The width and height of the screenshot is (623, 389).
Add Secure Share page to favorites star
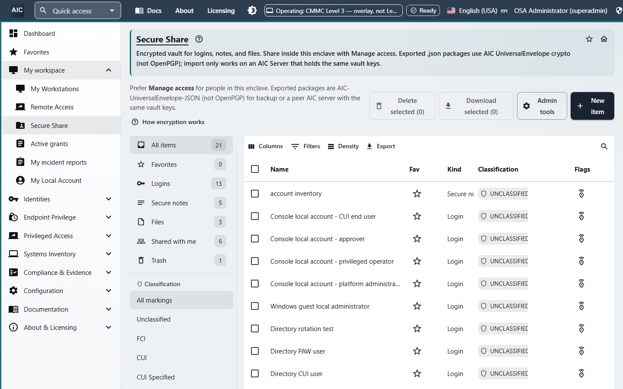pos(589,39)
